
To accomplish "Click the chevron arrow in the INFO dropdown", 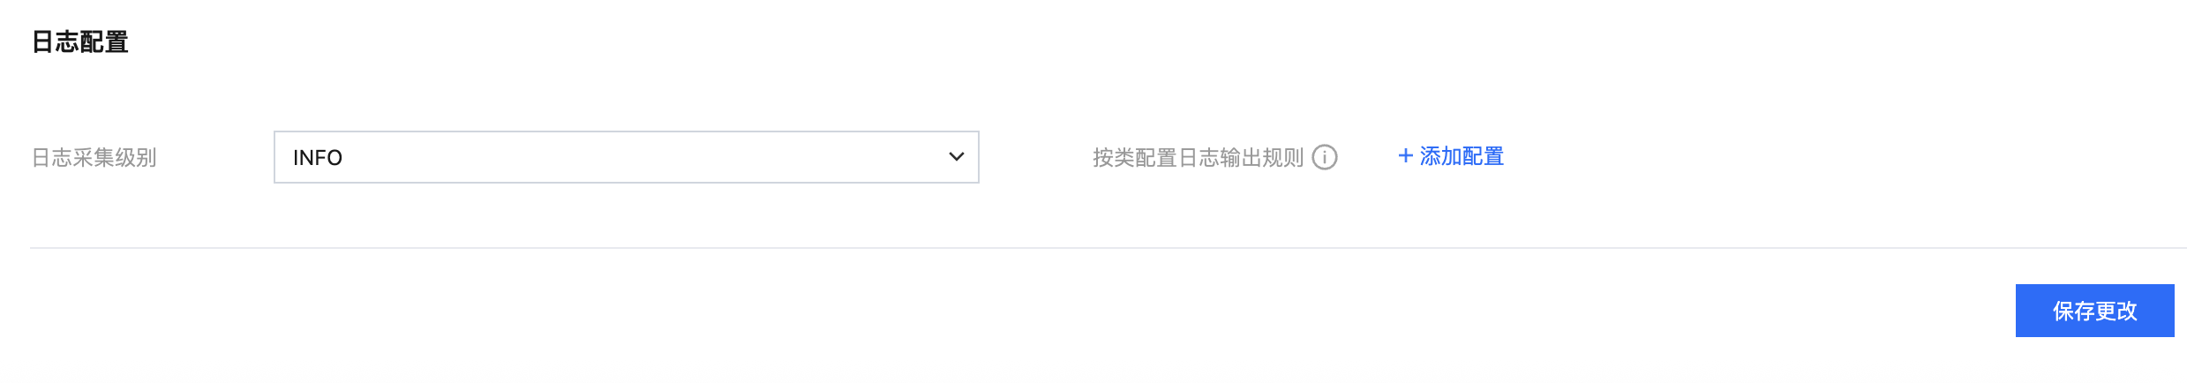I will tap(957, 157).
